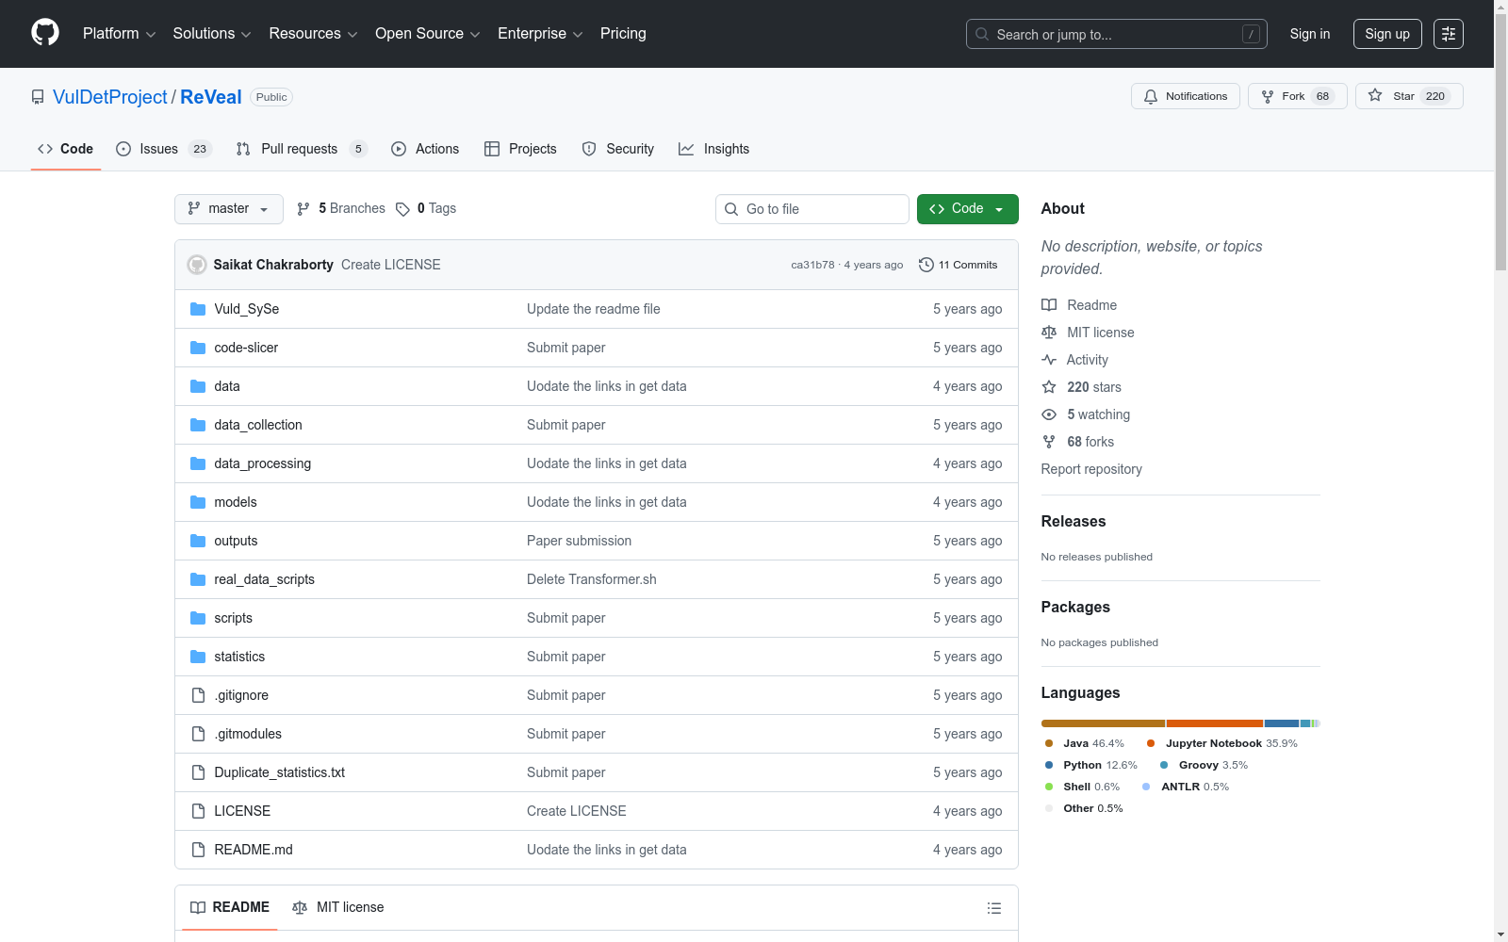This screenshot has height=942, width=1508.
Task: Open the Duplicate_statistics.txt file
Action: coord(280,772)
